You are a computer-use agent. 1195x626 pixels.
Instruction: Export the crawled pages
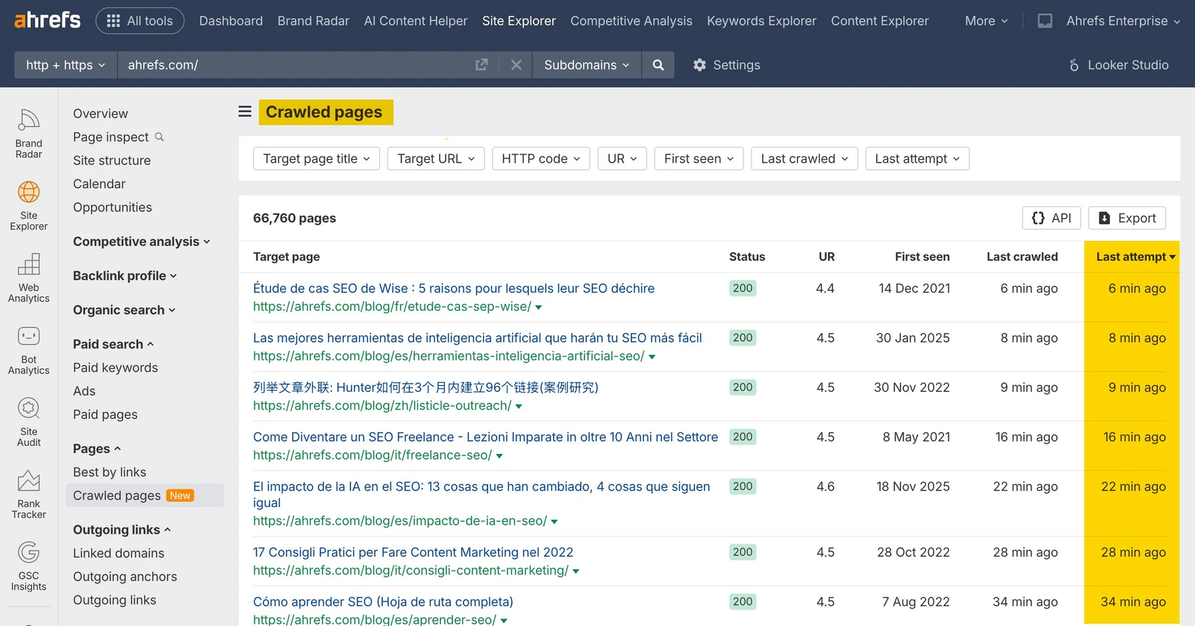(1127, 218)
